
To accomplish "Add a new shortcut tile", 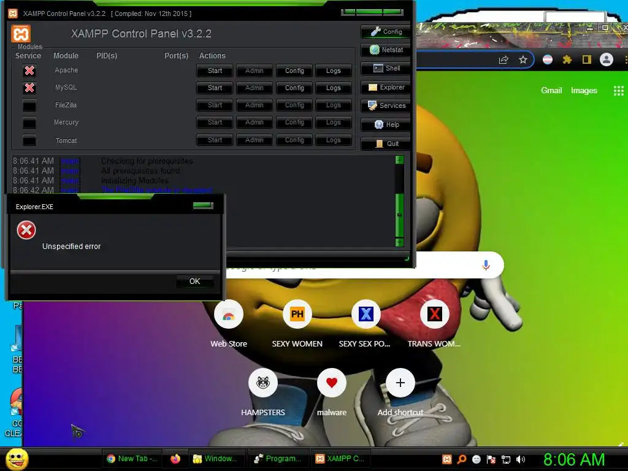I will 400,392.
